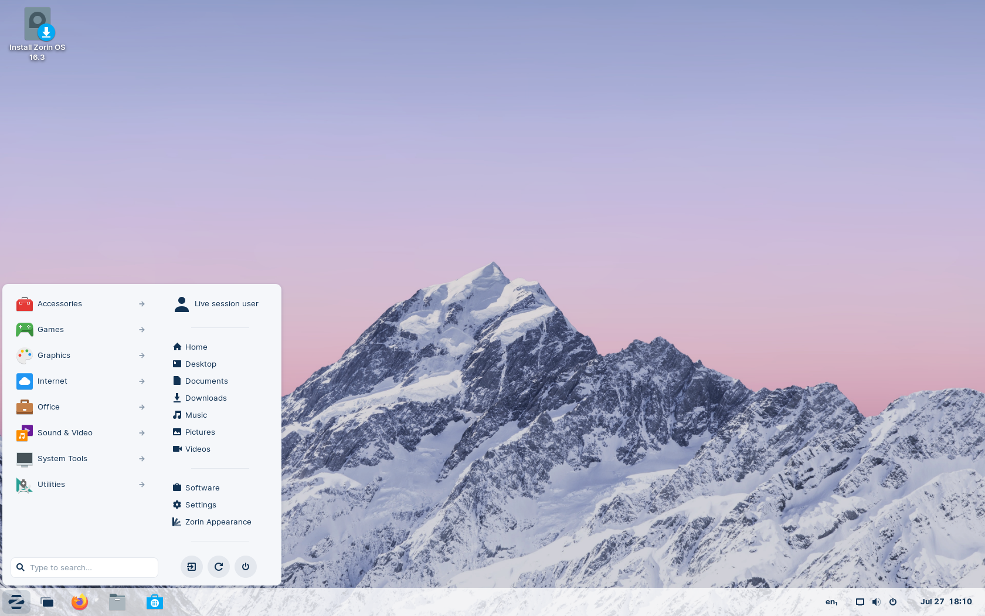Select the Internet category
This screenshot has height=616, width=985.
coord(52,381)
